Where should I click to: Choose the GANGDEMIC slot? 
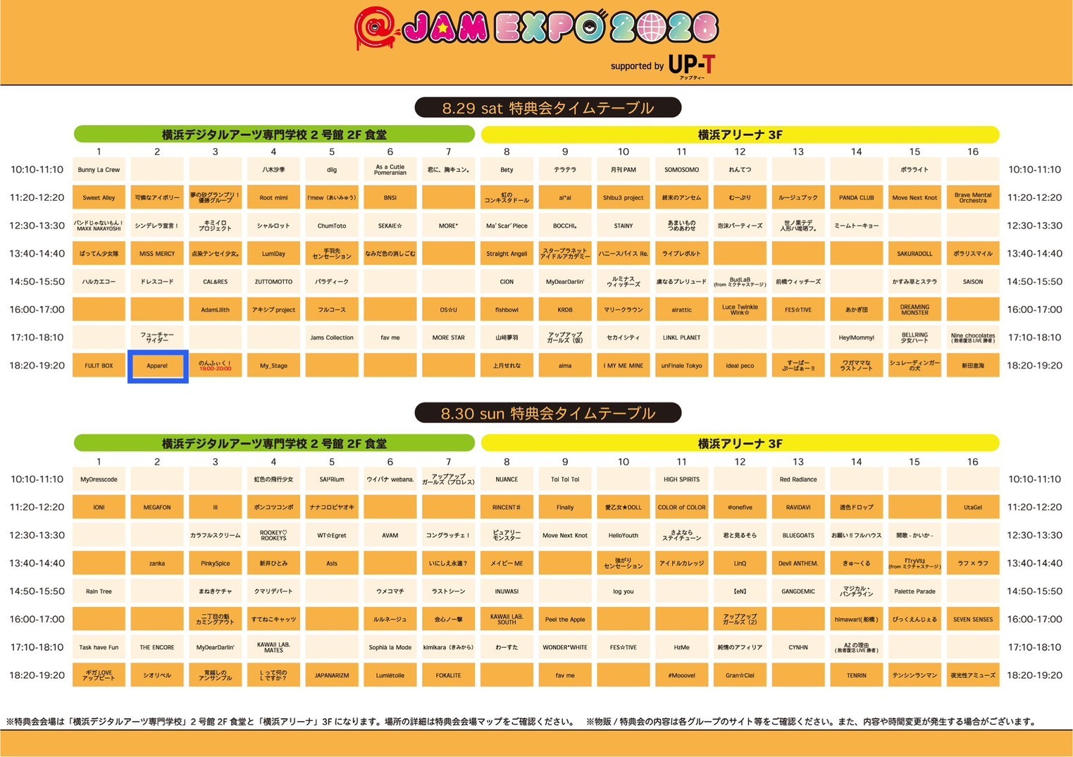tap(798, 591)
